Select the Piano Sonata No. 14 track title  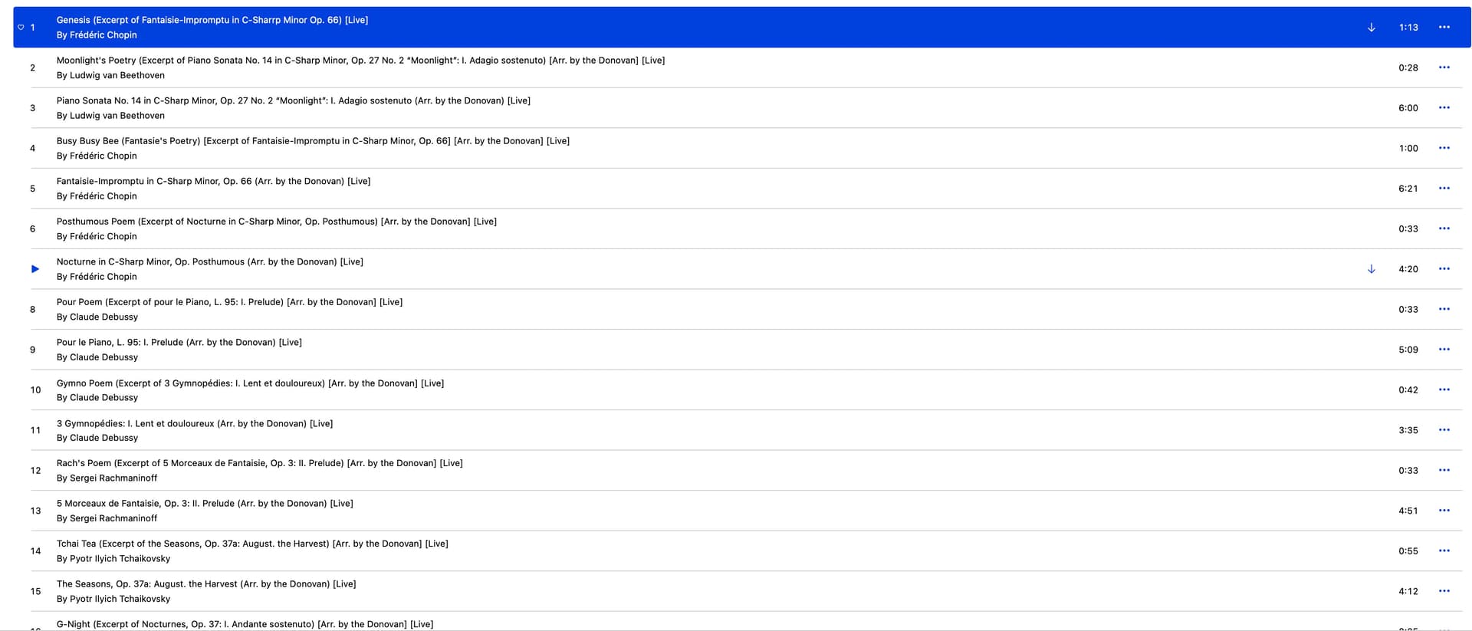point(293,100)
